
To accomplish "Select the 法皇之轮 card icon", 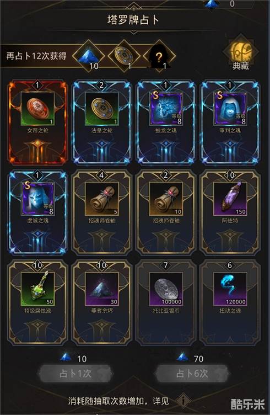I will 101,122.
